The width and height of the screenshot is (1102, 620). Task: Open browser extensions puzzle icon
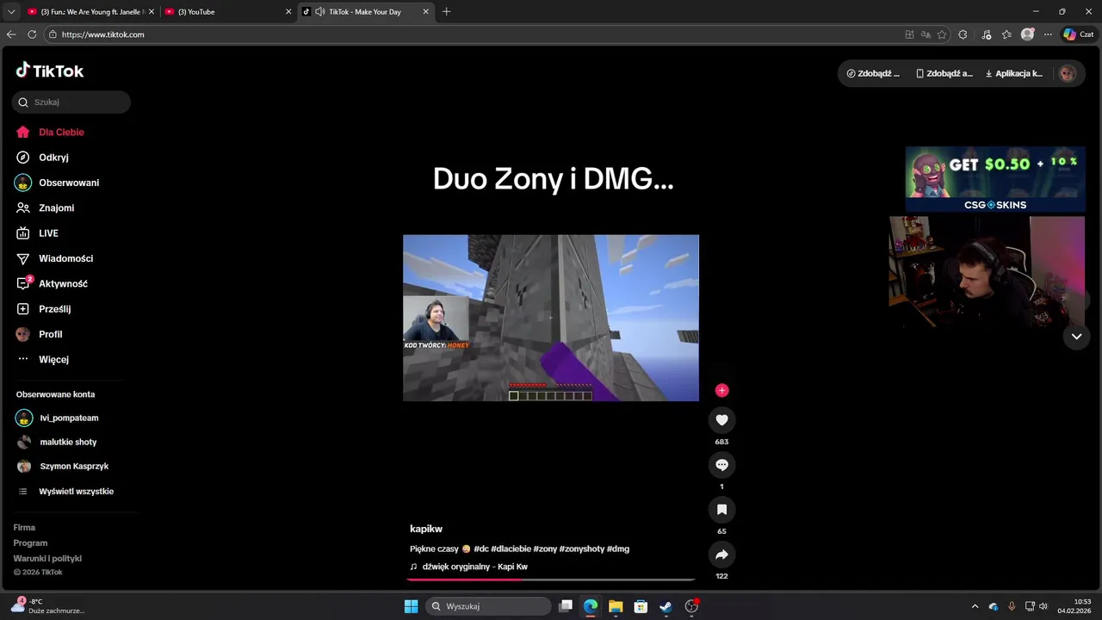click(963, 34)
